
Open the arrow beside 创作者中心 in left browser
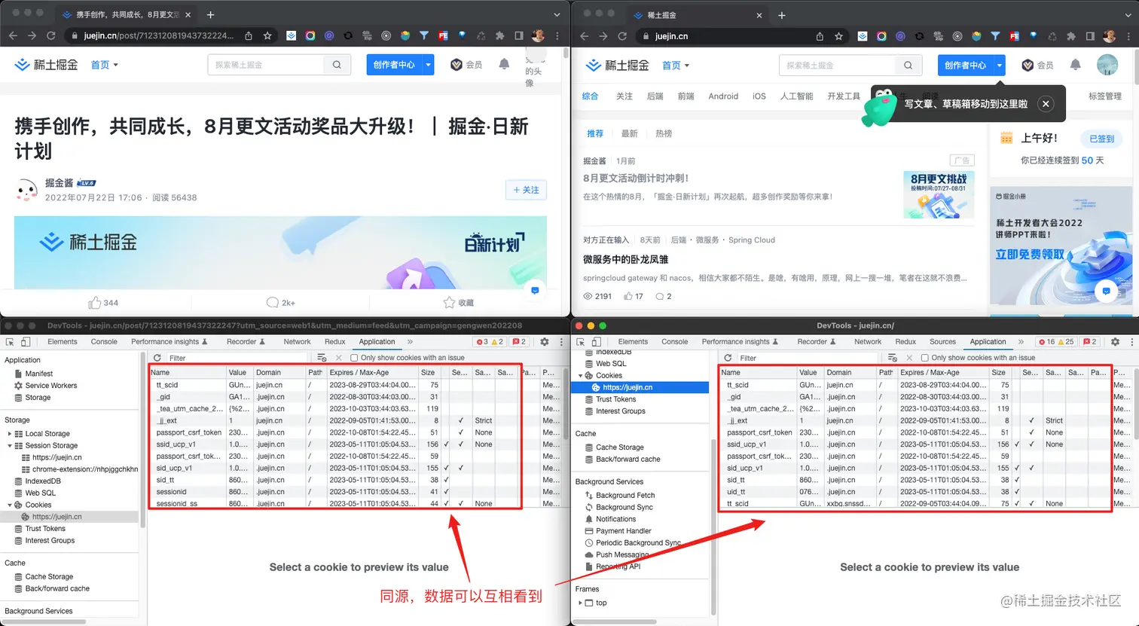click(x=429, y=65)
